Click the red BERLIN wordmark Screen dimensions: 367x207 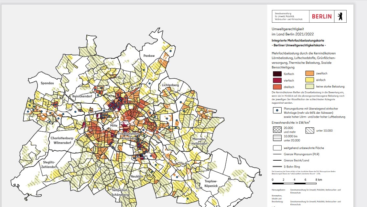point(322,16)
